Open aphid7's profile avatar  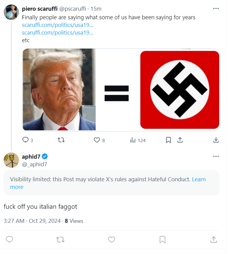click(11, 160)
